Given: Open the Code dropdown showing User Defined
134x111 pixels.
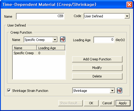Looking at the screenshot, I should point(127,16).
